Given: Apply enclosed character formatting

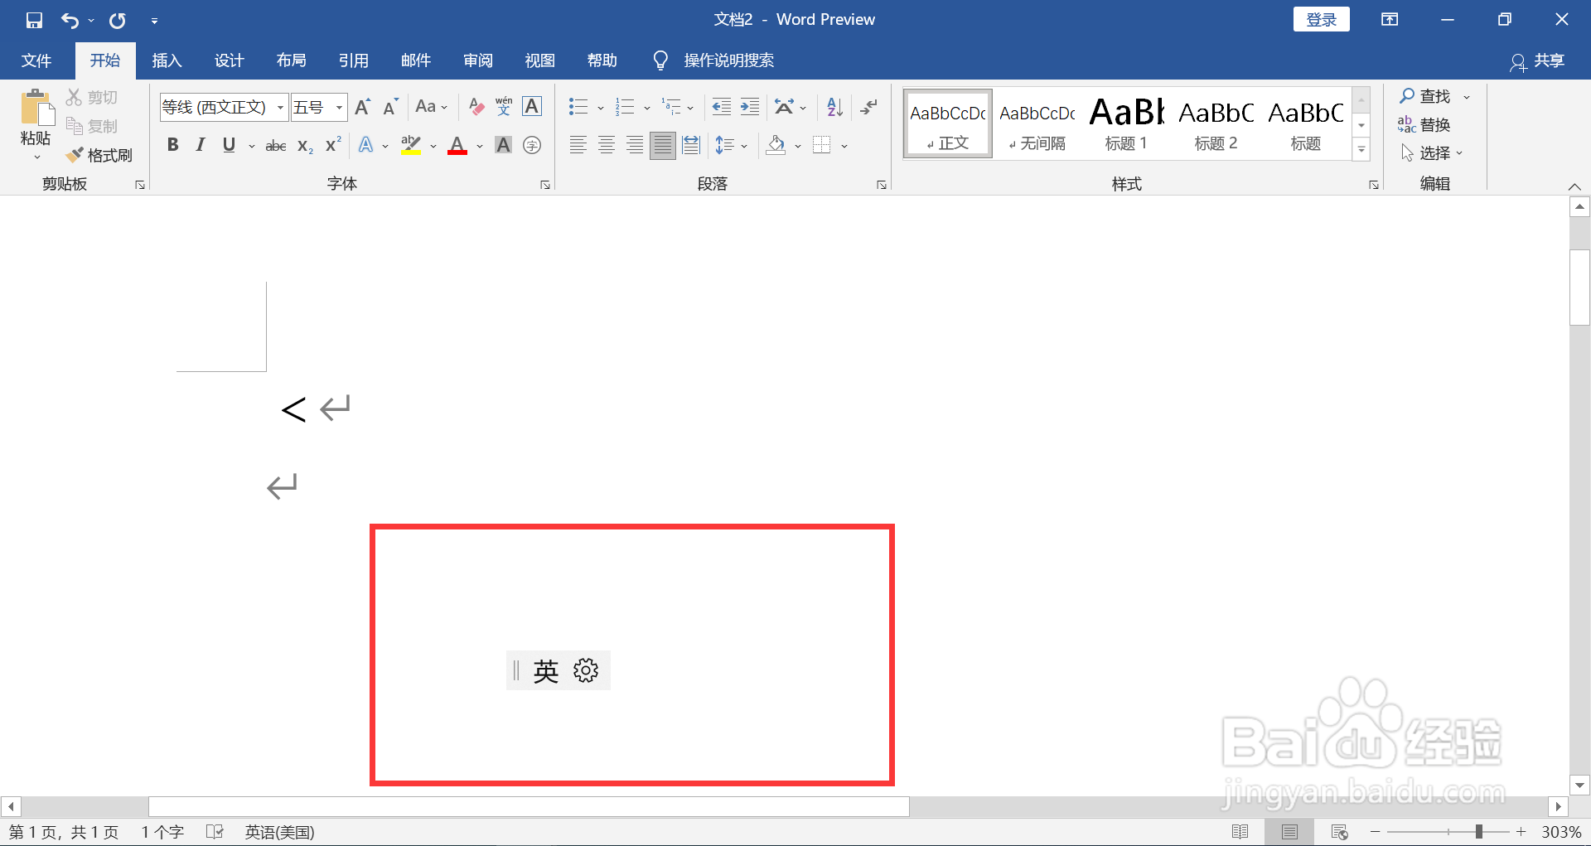Looking at the screenshot, I should (x=532, y=146).
